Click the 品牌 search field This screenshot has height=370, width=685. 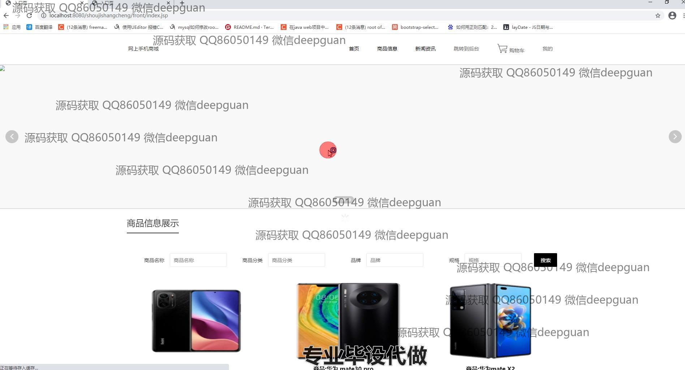click(x=395, y=260)
